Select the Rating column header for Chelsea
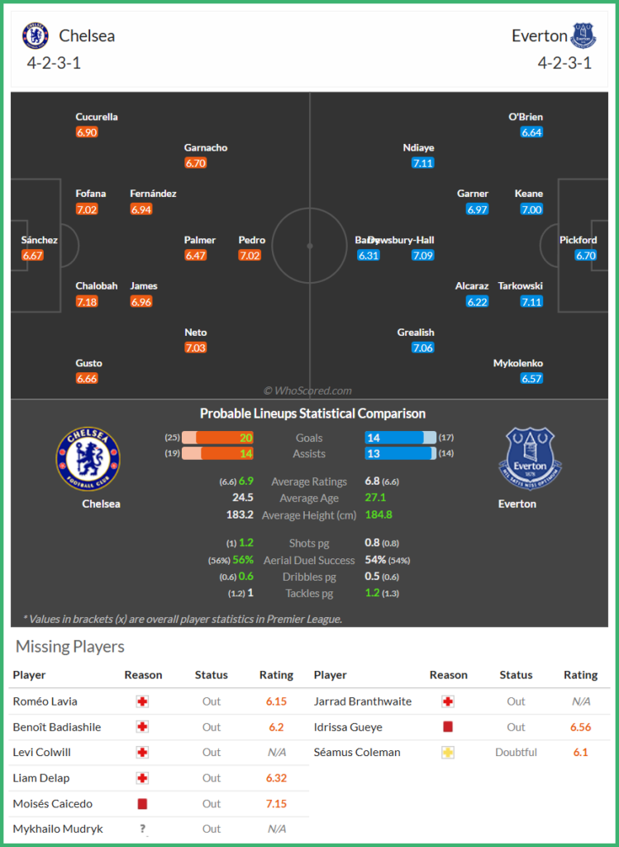Image resolution: width=619 pixels, height=847 pixels. [x=276, y=675]
